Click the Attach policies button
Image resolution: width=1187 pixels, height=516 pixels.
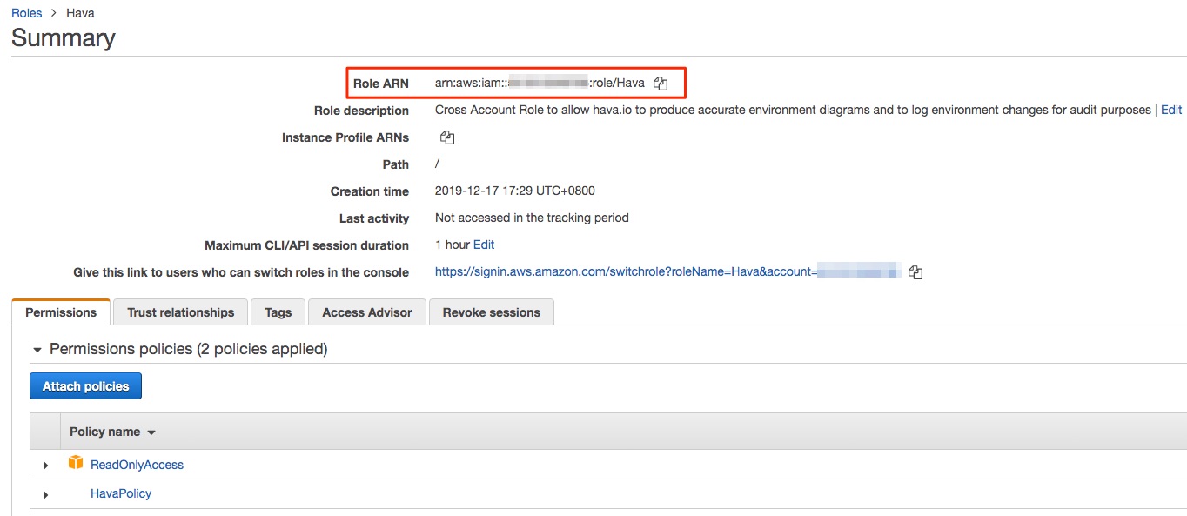pos(85,386)
